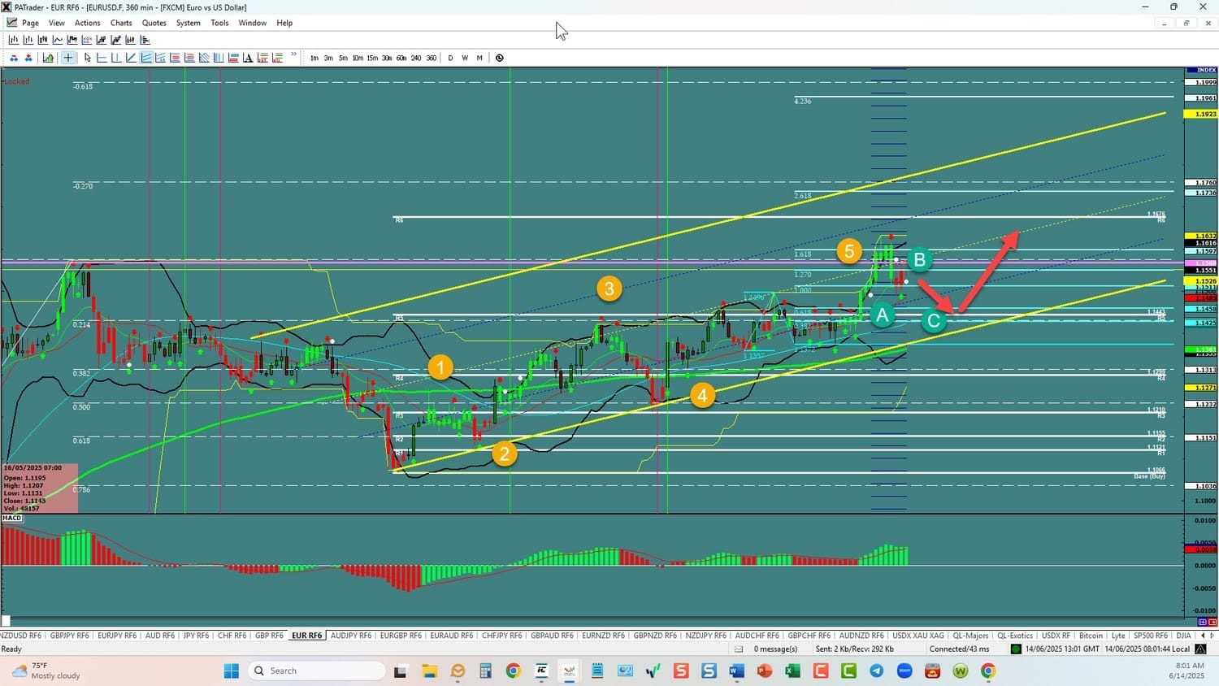The image size is (1219, 686).
Task: Open the Page menu
Action: (30, 23)
